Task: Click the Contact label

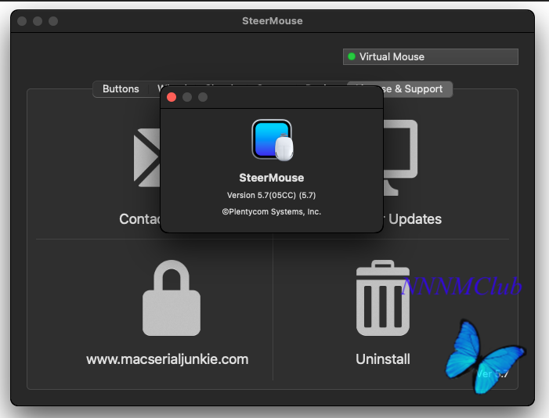Action: tap(139, 219)
